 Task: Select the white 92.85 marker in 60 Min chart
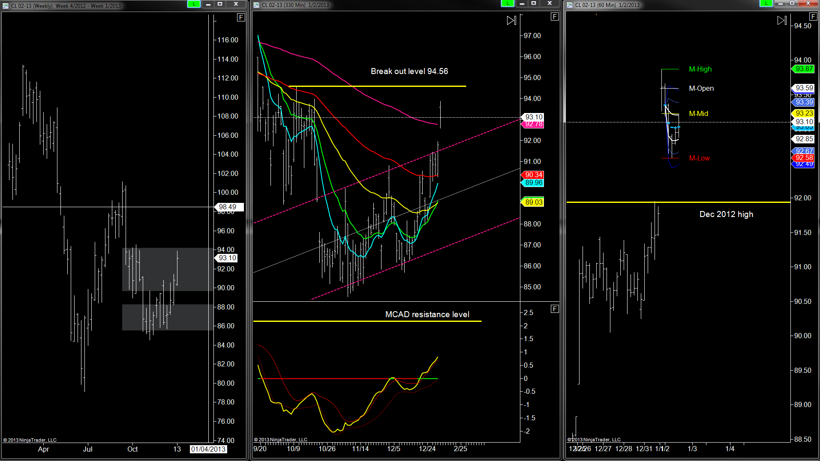[802, 139]
